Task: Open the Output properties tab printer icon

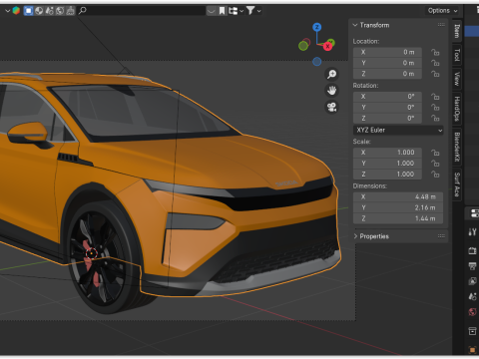Action: point(472,266)
